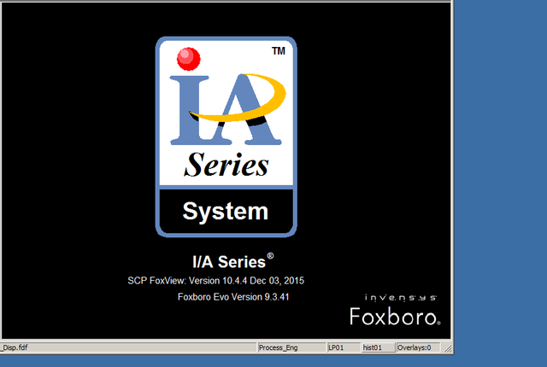Click the Overlays:0 status bar indicator
547x367 pixels.
click(418, 347)
